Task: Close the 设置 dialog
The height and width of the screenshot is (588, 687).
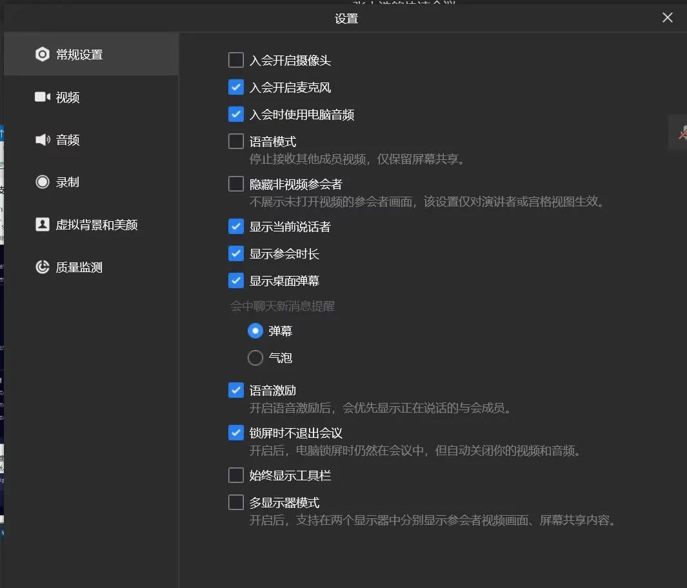Action: coord(667,17)
